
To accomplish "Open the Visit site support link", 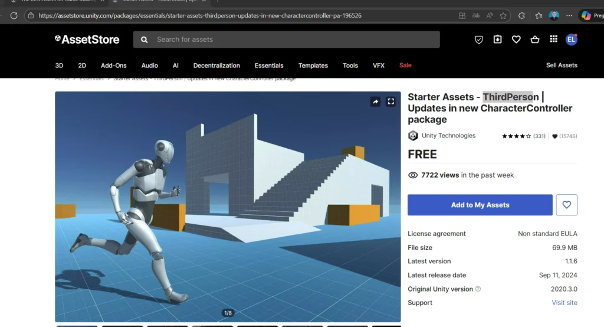I will 564,303.
